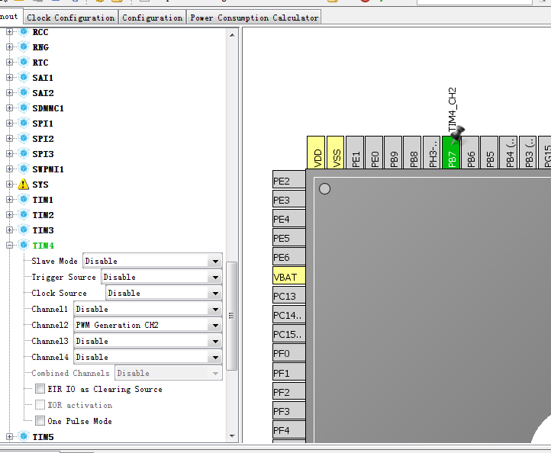Select the PH3 pin

click(x=432, y=153)
